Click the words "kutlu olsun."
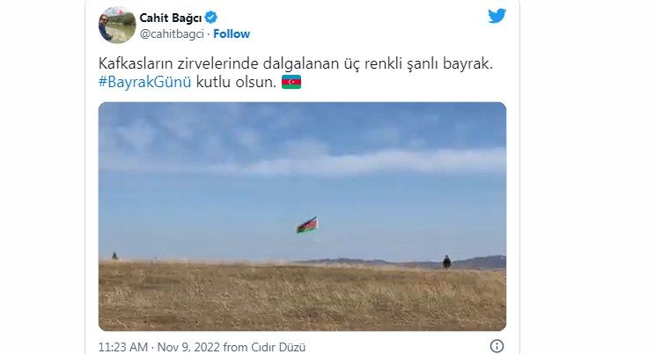The image size is (655, 354). 236,82
